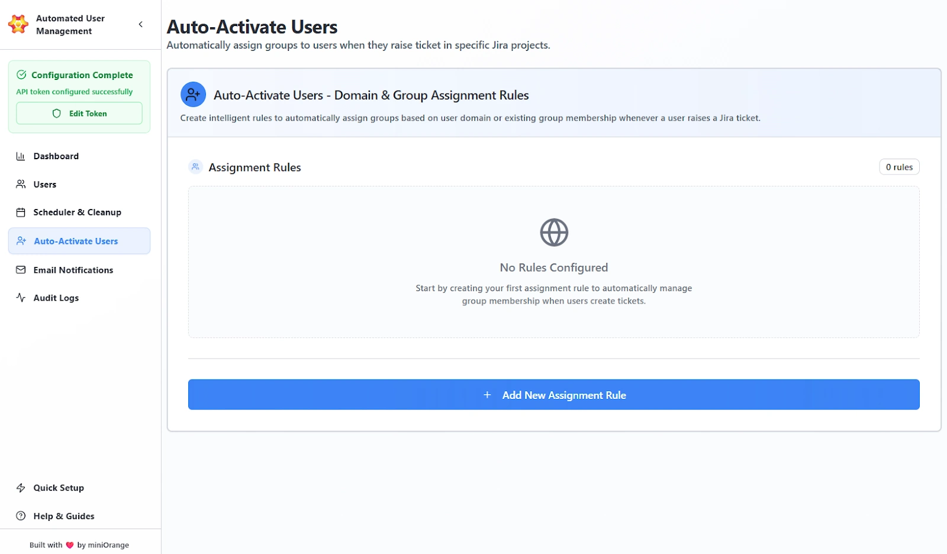Screen dimensions: 947x554
Task: Click the Audit Logs activity icon
Action: (x=20, y=298)
